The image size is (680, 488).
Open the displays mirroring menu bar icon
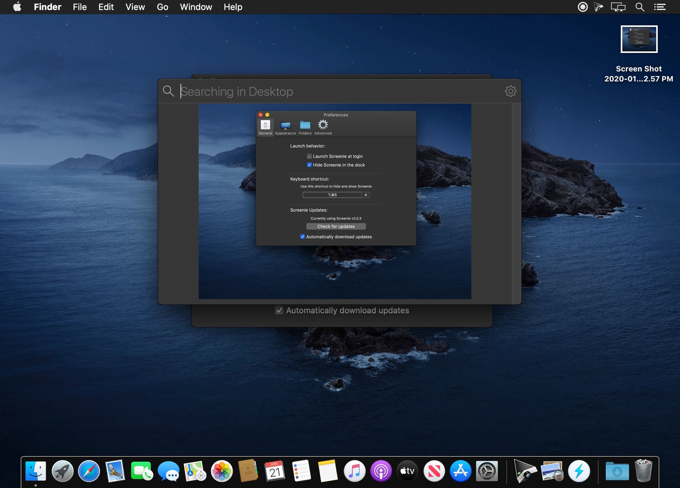[x=618, y=7]
